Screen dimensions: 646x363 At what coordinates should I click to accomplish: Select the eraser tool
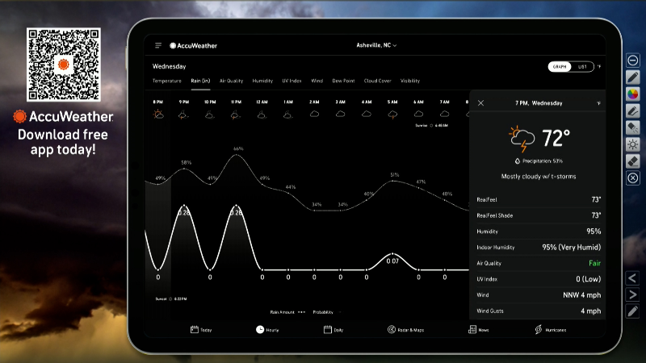click(x=633, y=161)
